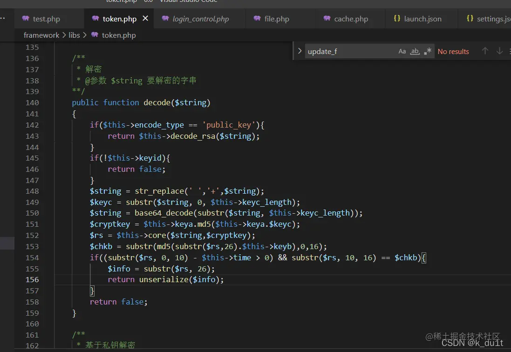
Task: Click the find input containing update_f
Action: (350, 51)
